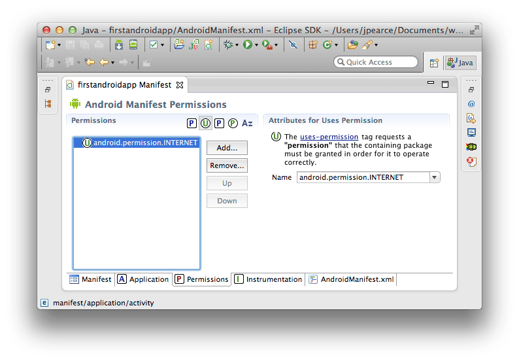519x361 pixels.
Task: Click the Debug bug icon
Action: coord(228,44)
